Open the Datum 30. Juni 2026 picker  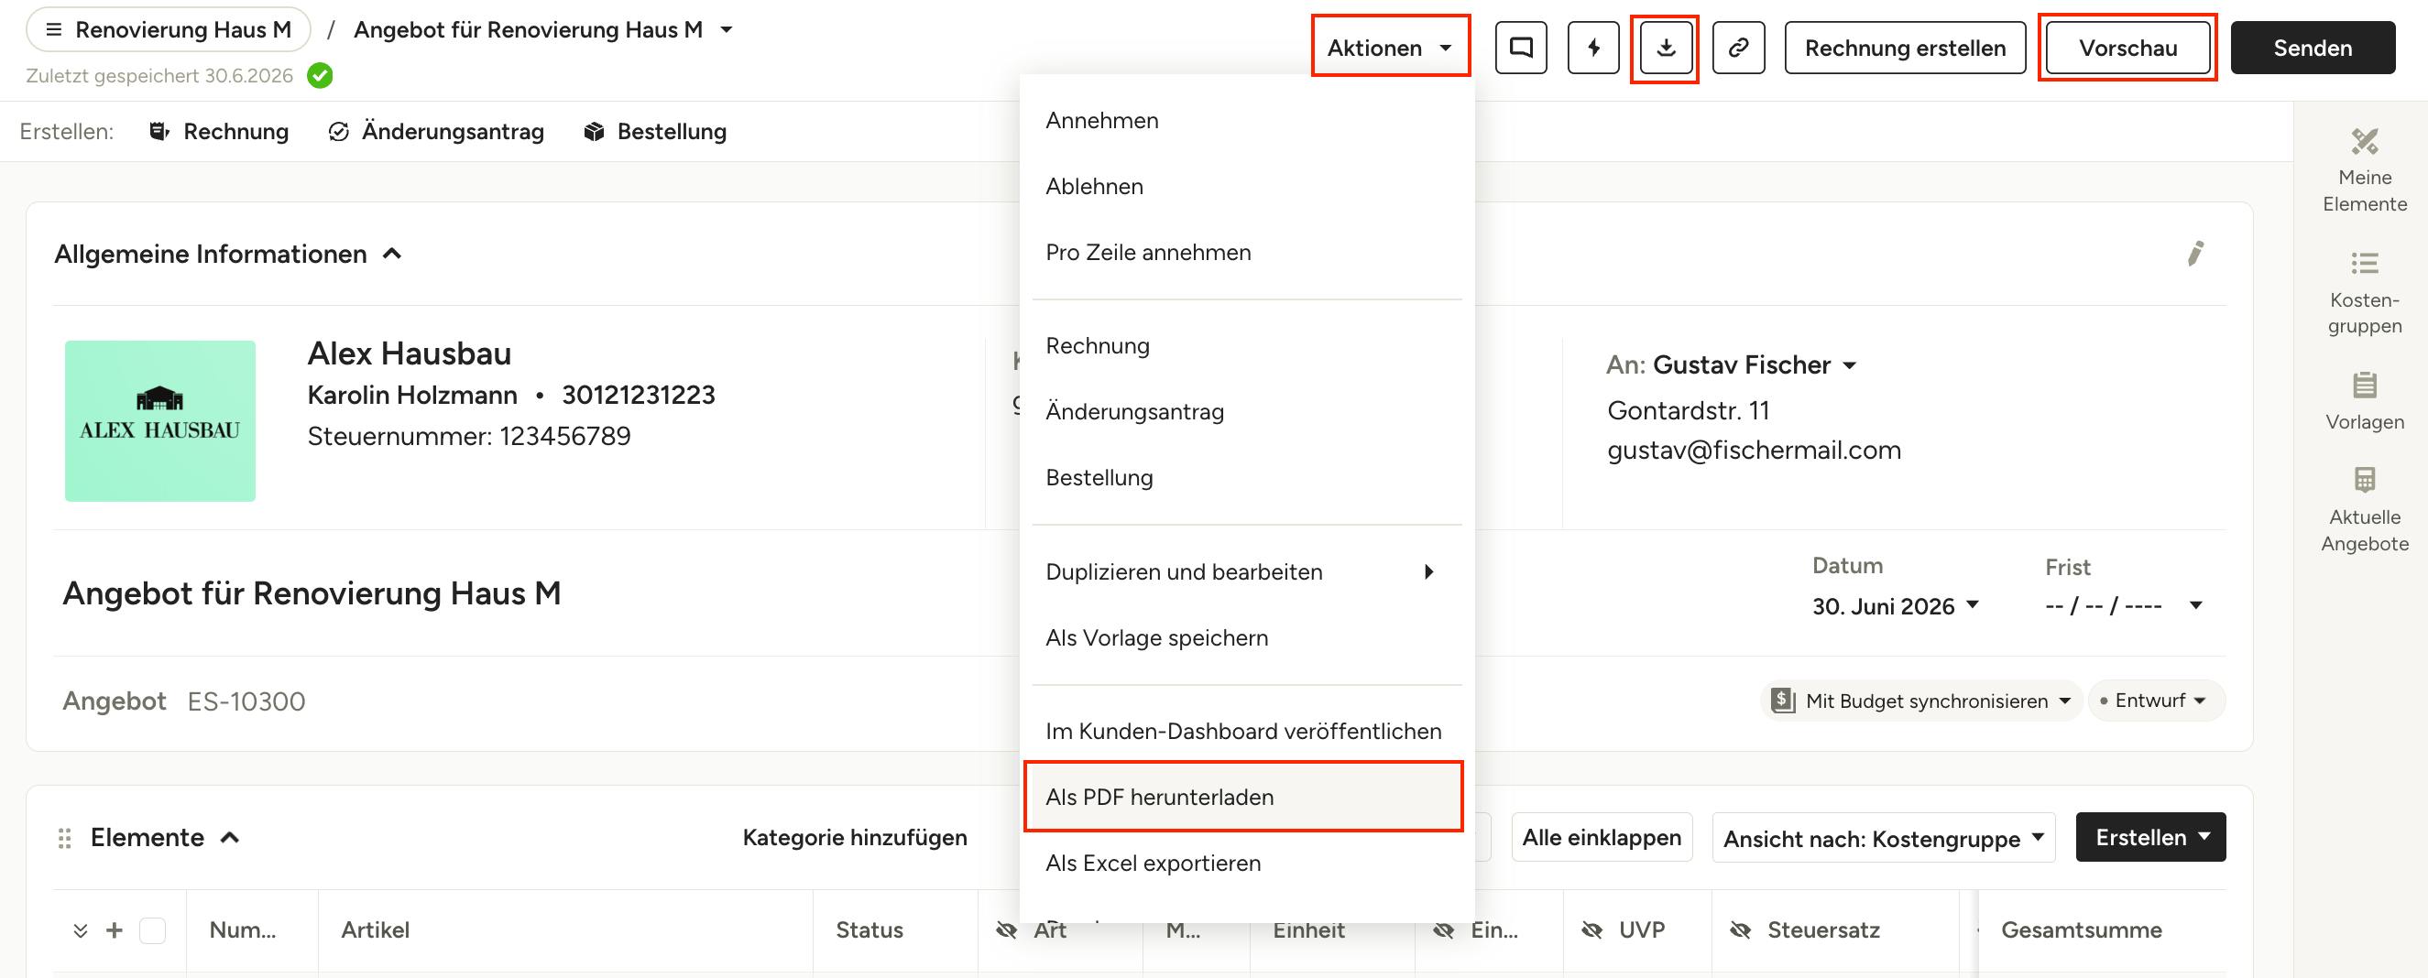[x=1895, y=606]
